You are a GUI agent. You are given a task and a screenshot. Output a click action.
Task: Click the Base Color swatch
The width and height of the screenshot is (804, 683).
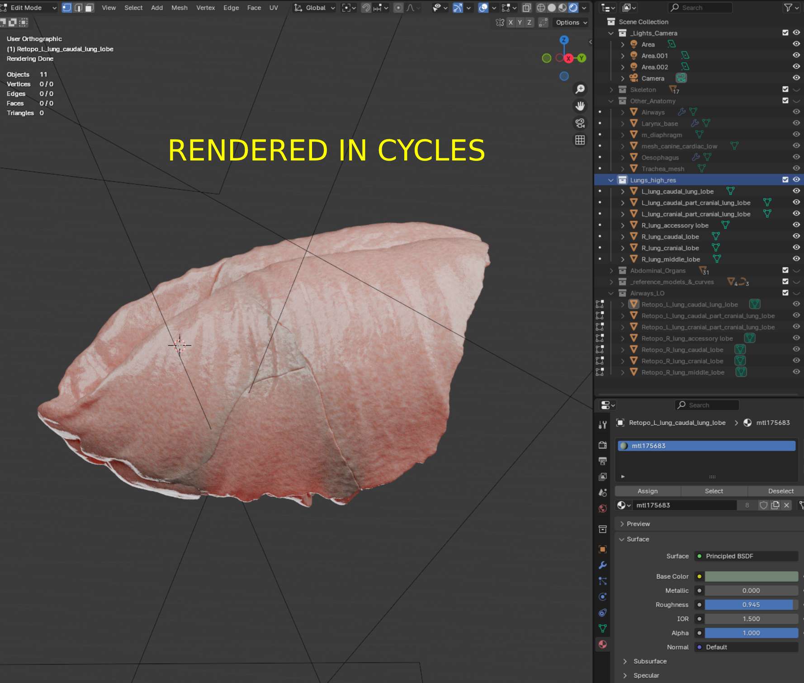[752, 576]
